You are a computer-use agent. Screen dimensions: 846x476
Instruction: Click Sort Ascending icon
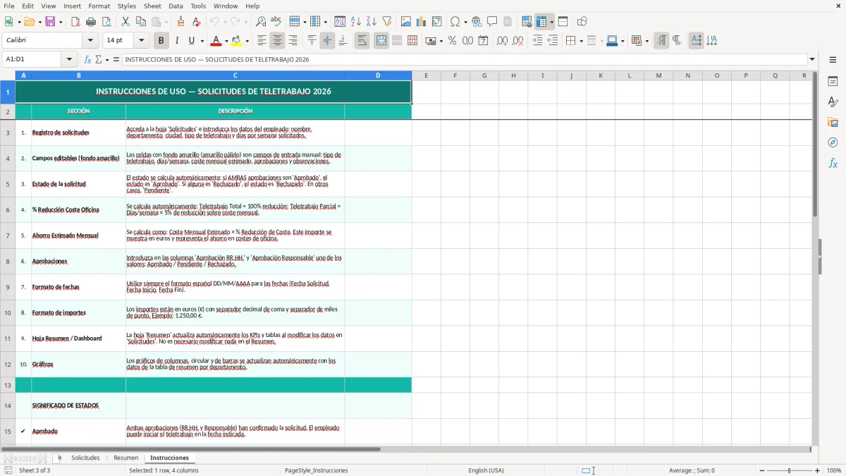[x=356, y=22]
